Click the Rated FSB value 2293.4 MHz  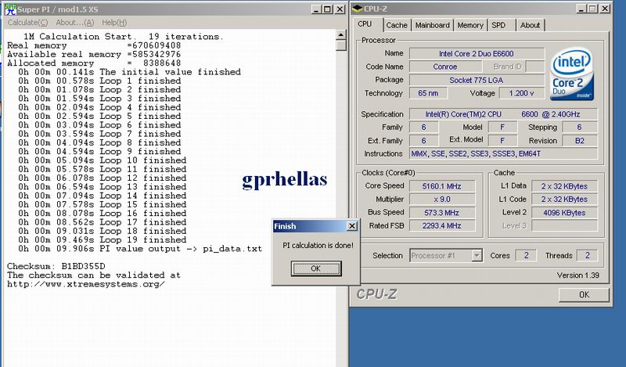(442, 225)
